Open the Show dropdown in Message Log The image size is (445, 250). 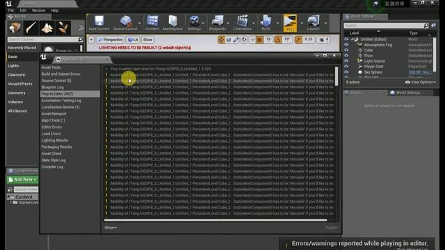tap(111, 228)
